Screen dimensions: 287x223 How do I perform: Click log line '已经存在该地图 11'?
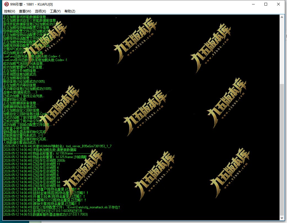31,164
